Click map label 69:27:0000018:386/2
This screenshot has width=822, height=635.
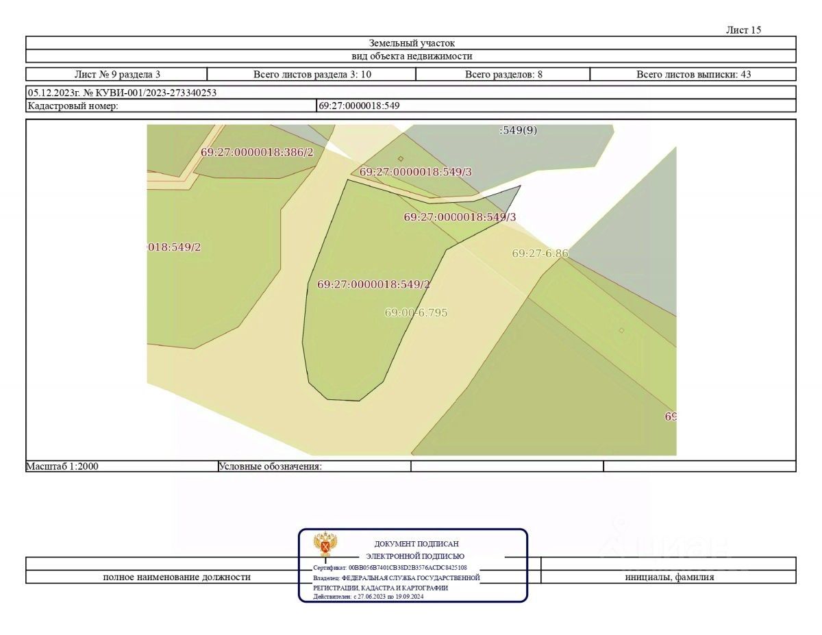click(257, 152)
